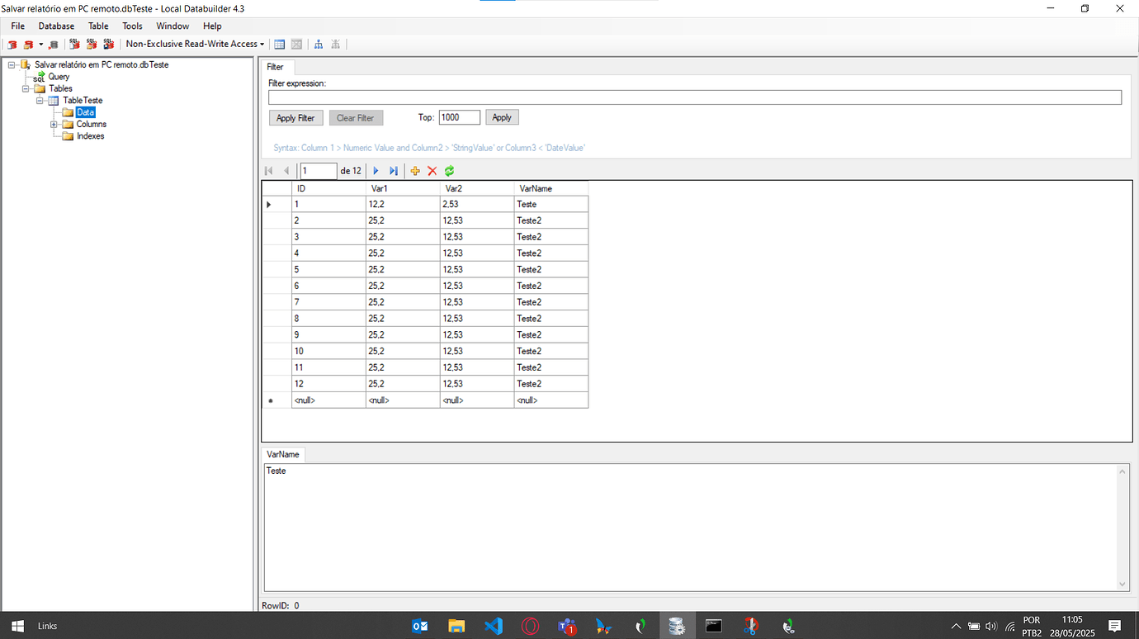Click the Top row count field
Viewport: 1139px width, 639px height.
click(460, 118)
